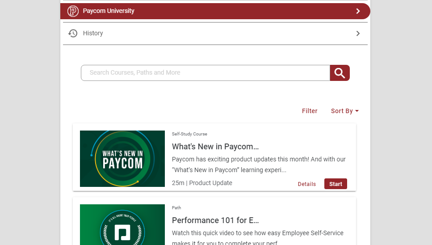Click the What's New in Paycom… title
Image resolution: width=432 pixels, height=245 pixels.
point(215,146)
